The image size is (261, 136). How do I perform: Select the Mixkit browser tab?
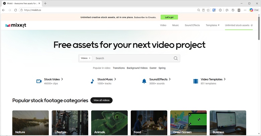click(22, 3)
